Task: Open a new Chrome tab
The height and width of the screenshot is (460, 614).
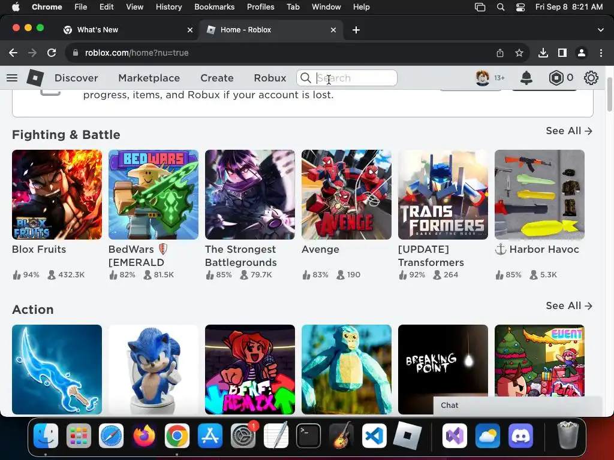Action: click(356, 30)
